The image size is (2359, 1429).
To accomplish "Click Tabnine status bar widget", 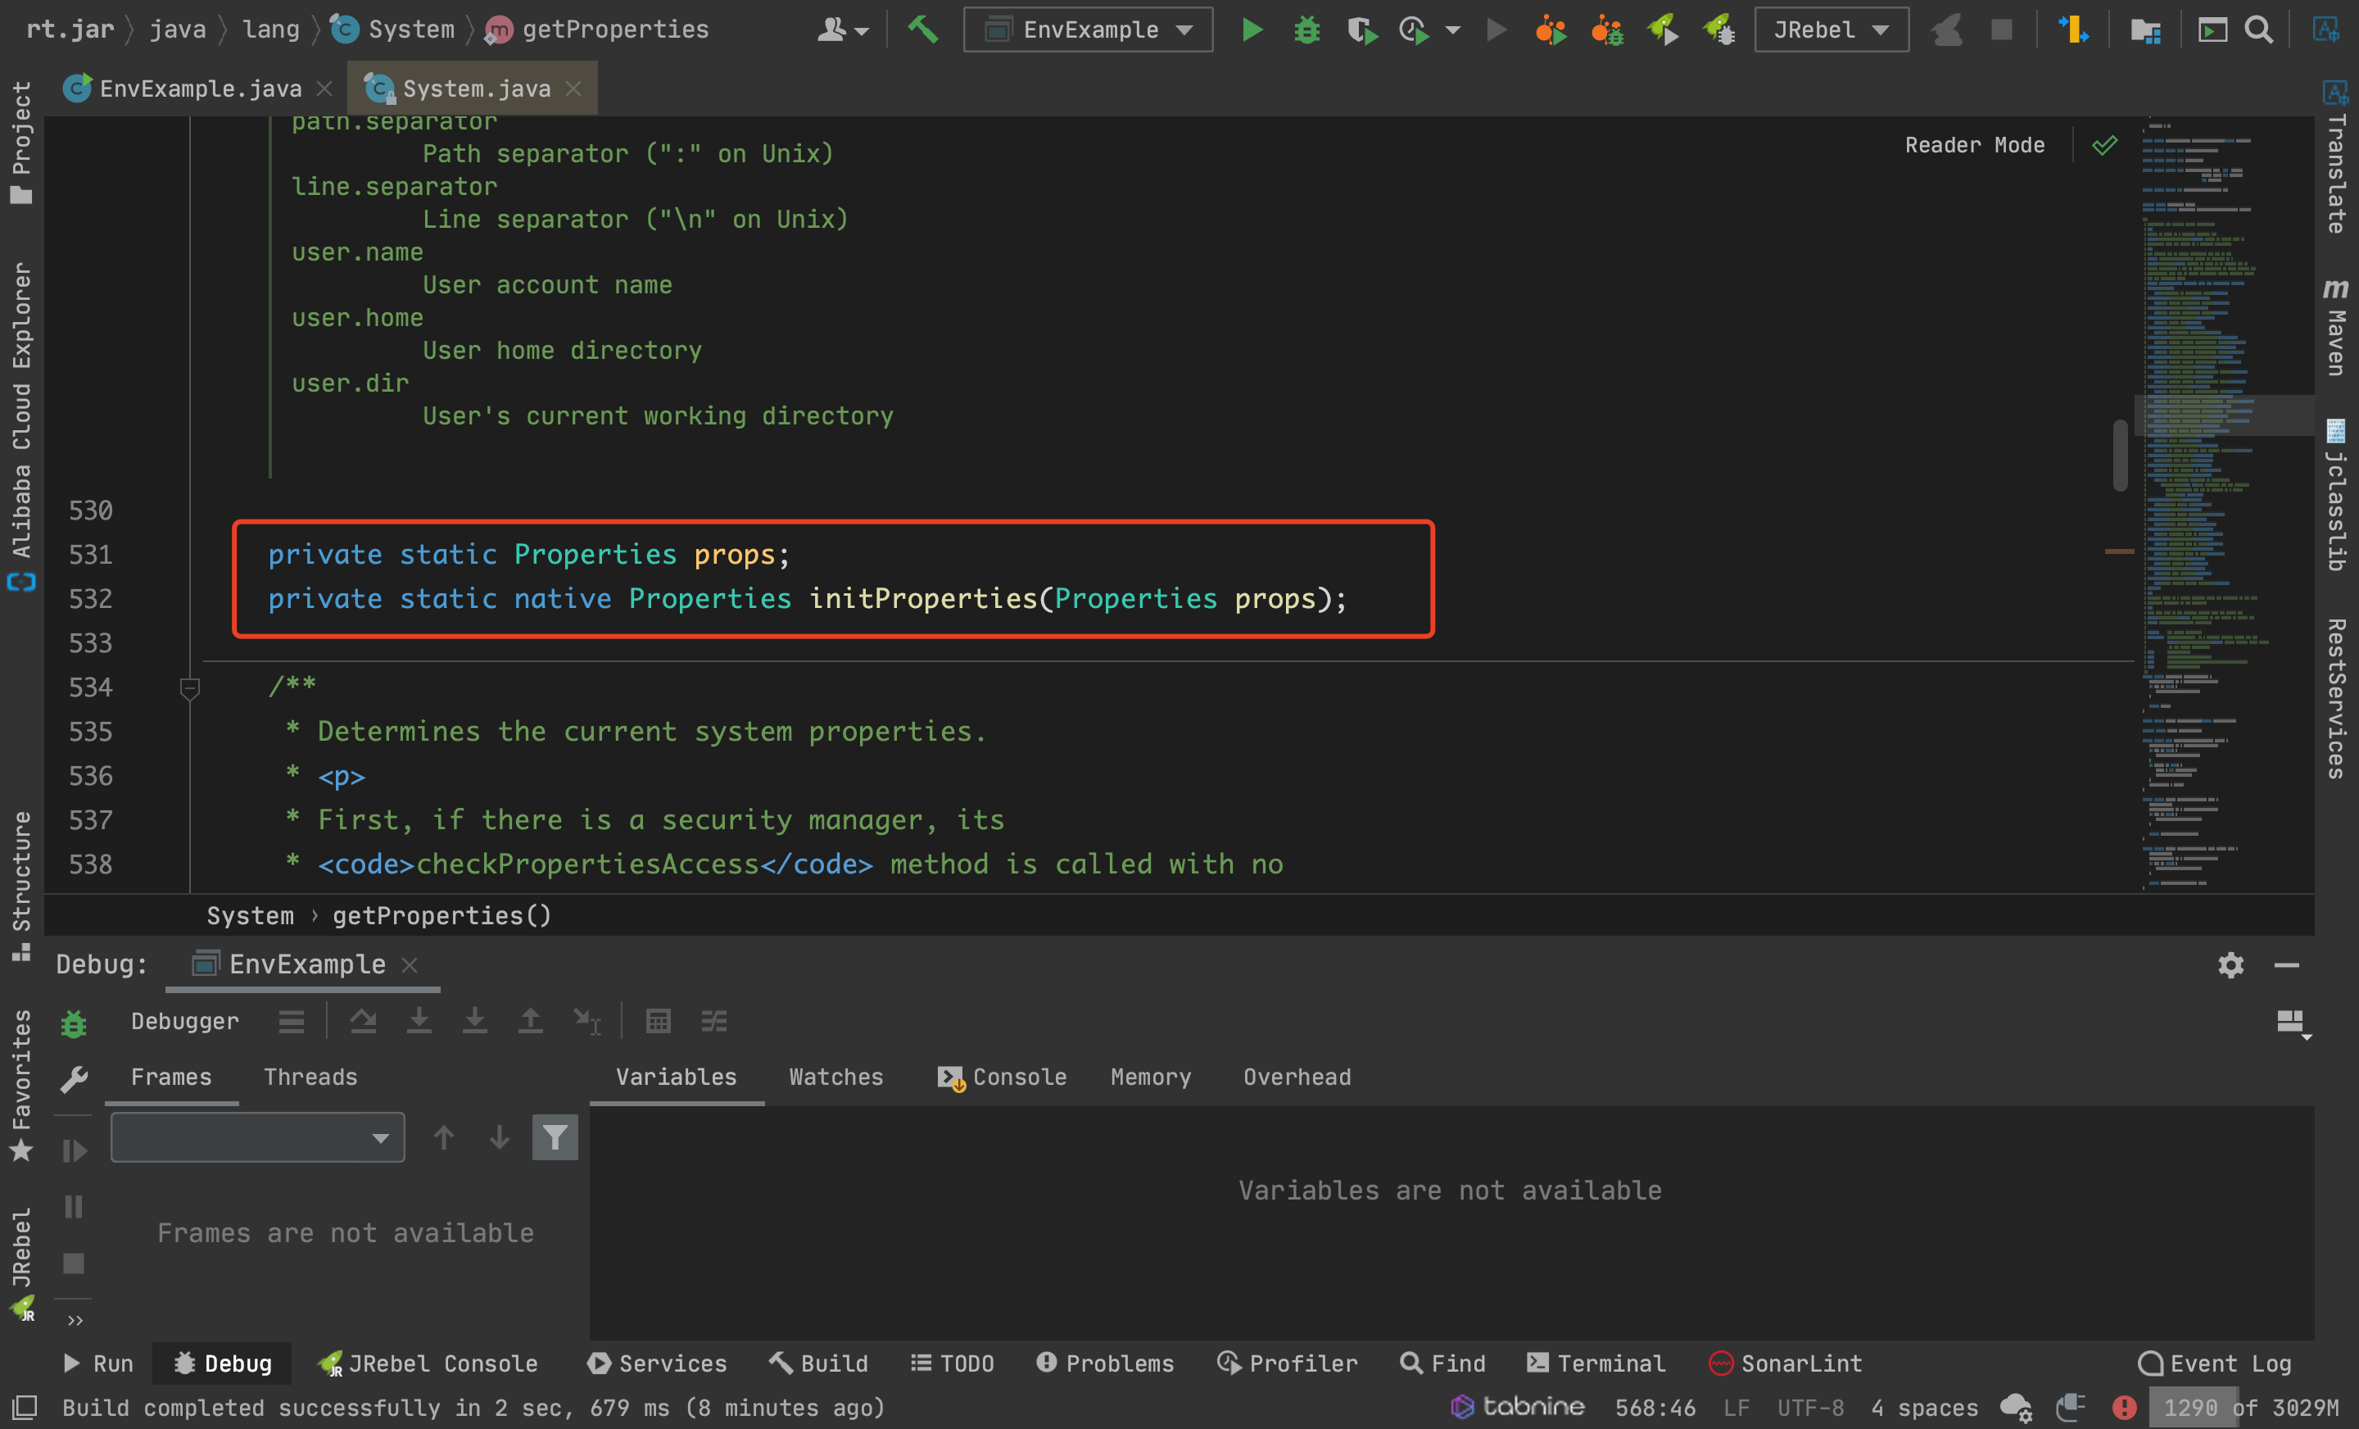I will [1518, 1407].
